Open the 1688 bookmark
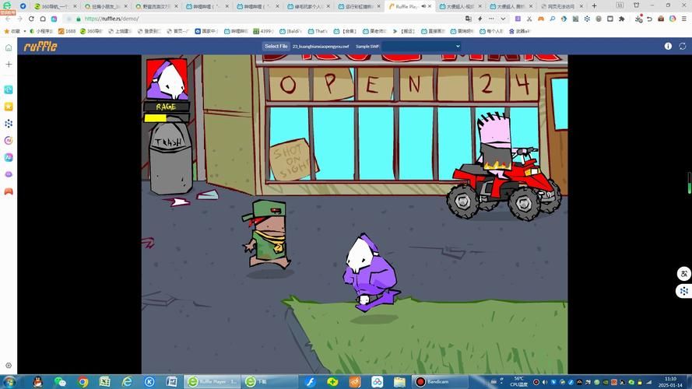This screenshot has width=692, height=389. point(67,31)
